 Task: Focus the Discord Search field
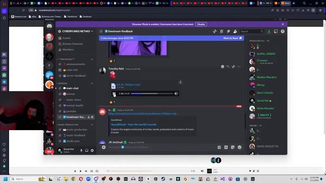tap(252, 32)
